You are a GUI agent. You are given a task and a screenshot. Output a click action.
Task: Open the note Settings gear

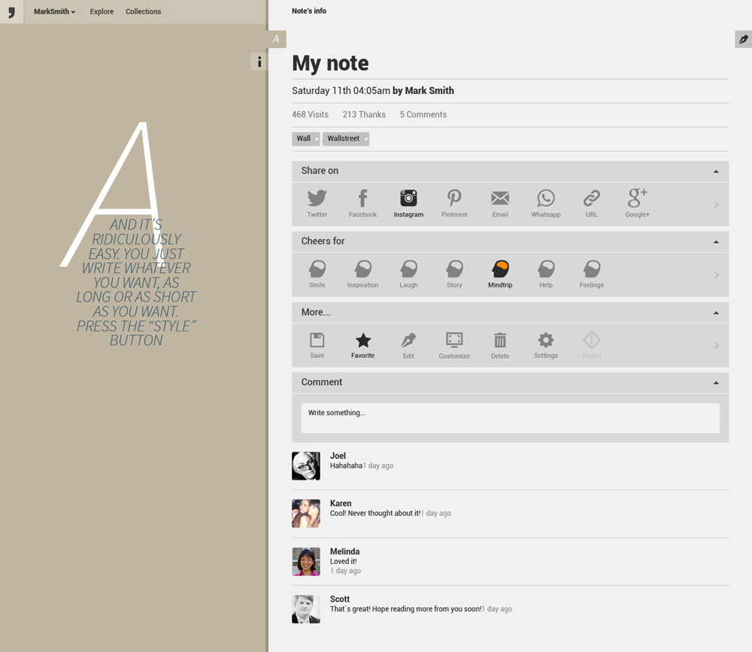[x=545, y=340]
